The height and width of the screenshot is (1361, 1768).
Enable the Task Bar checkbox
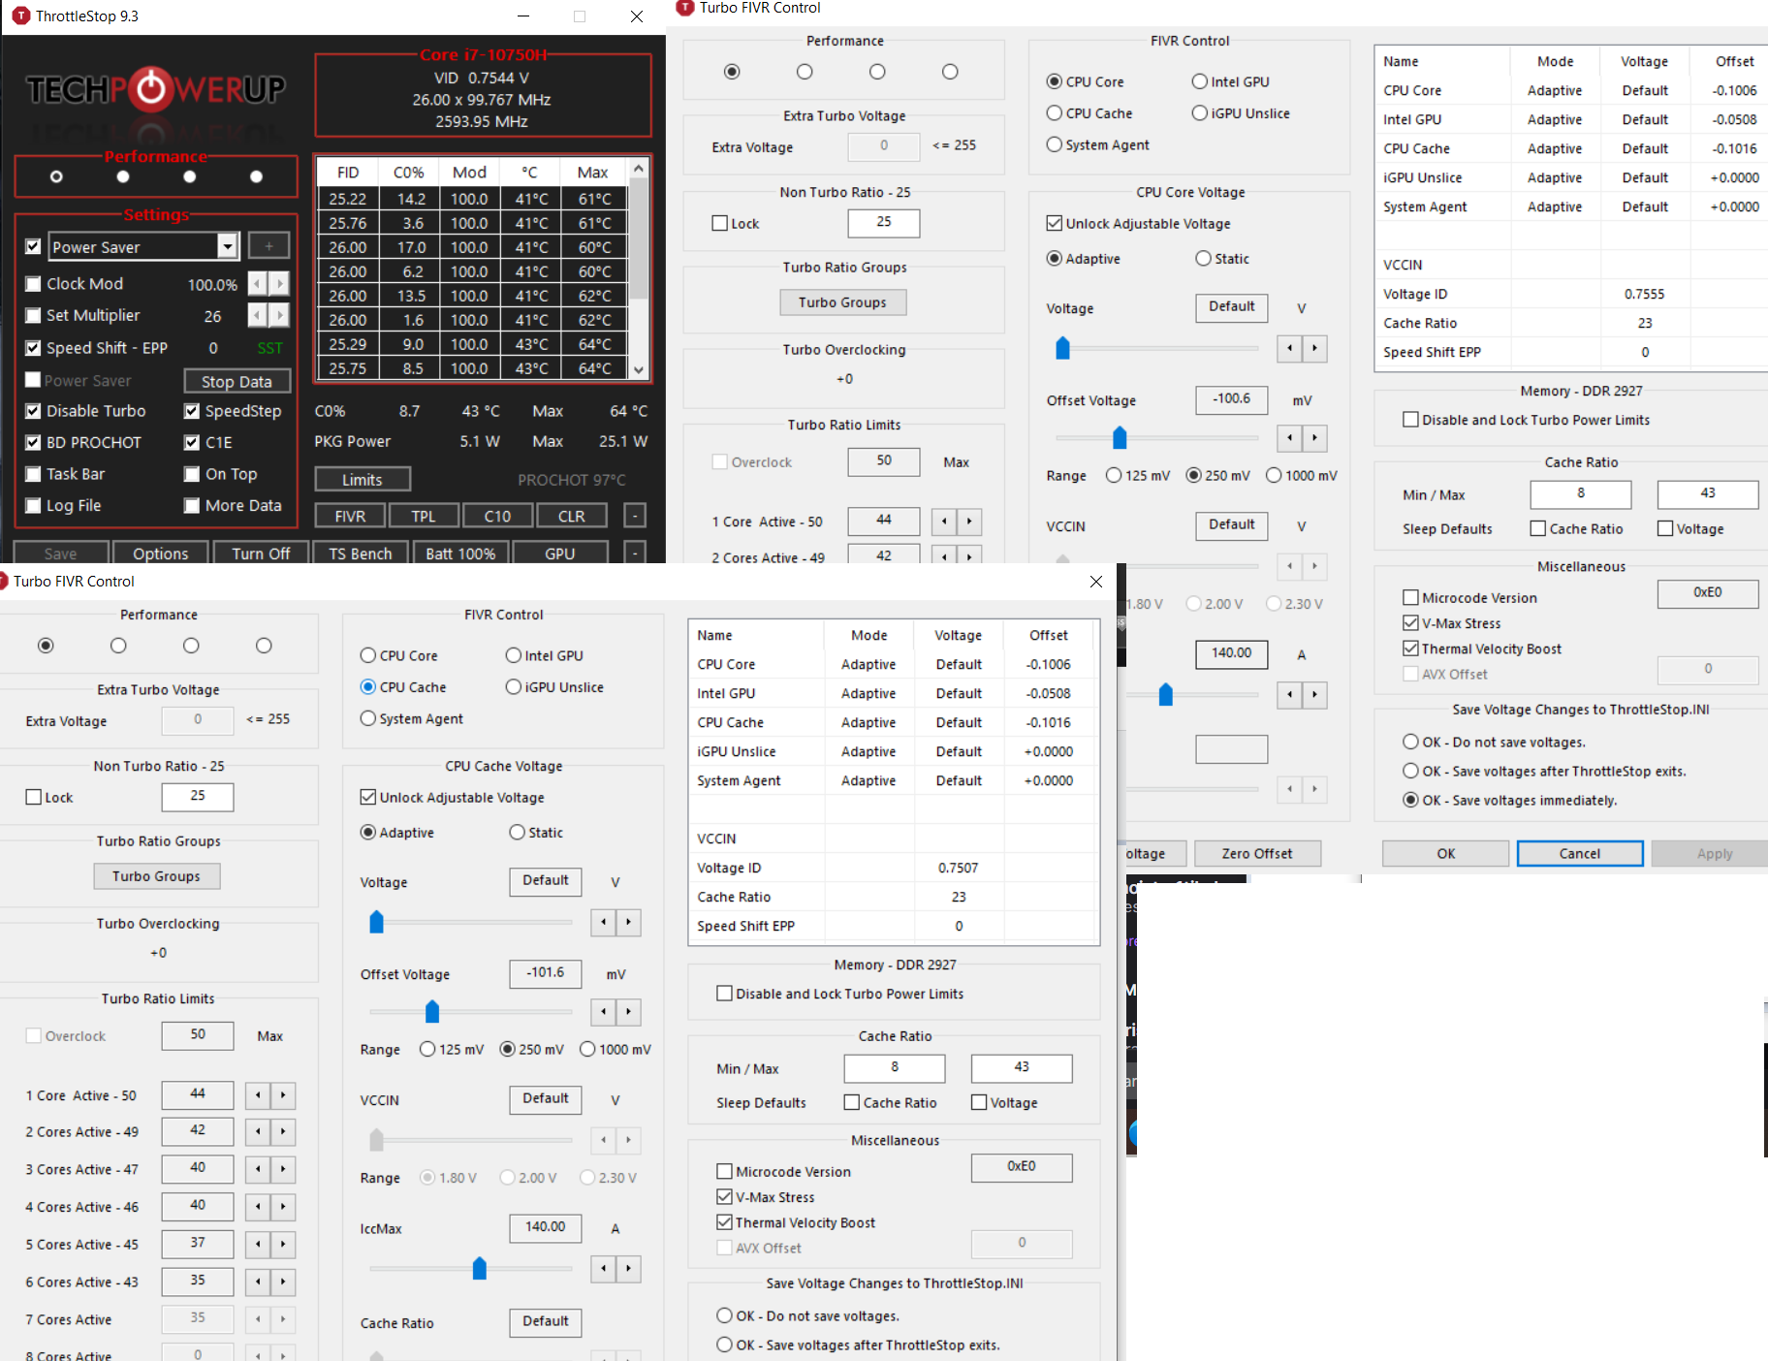(x=34, y=474)
